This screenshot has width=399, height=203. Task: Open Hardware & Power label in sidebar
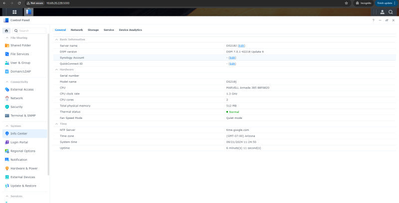click(x=24, y=169)
